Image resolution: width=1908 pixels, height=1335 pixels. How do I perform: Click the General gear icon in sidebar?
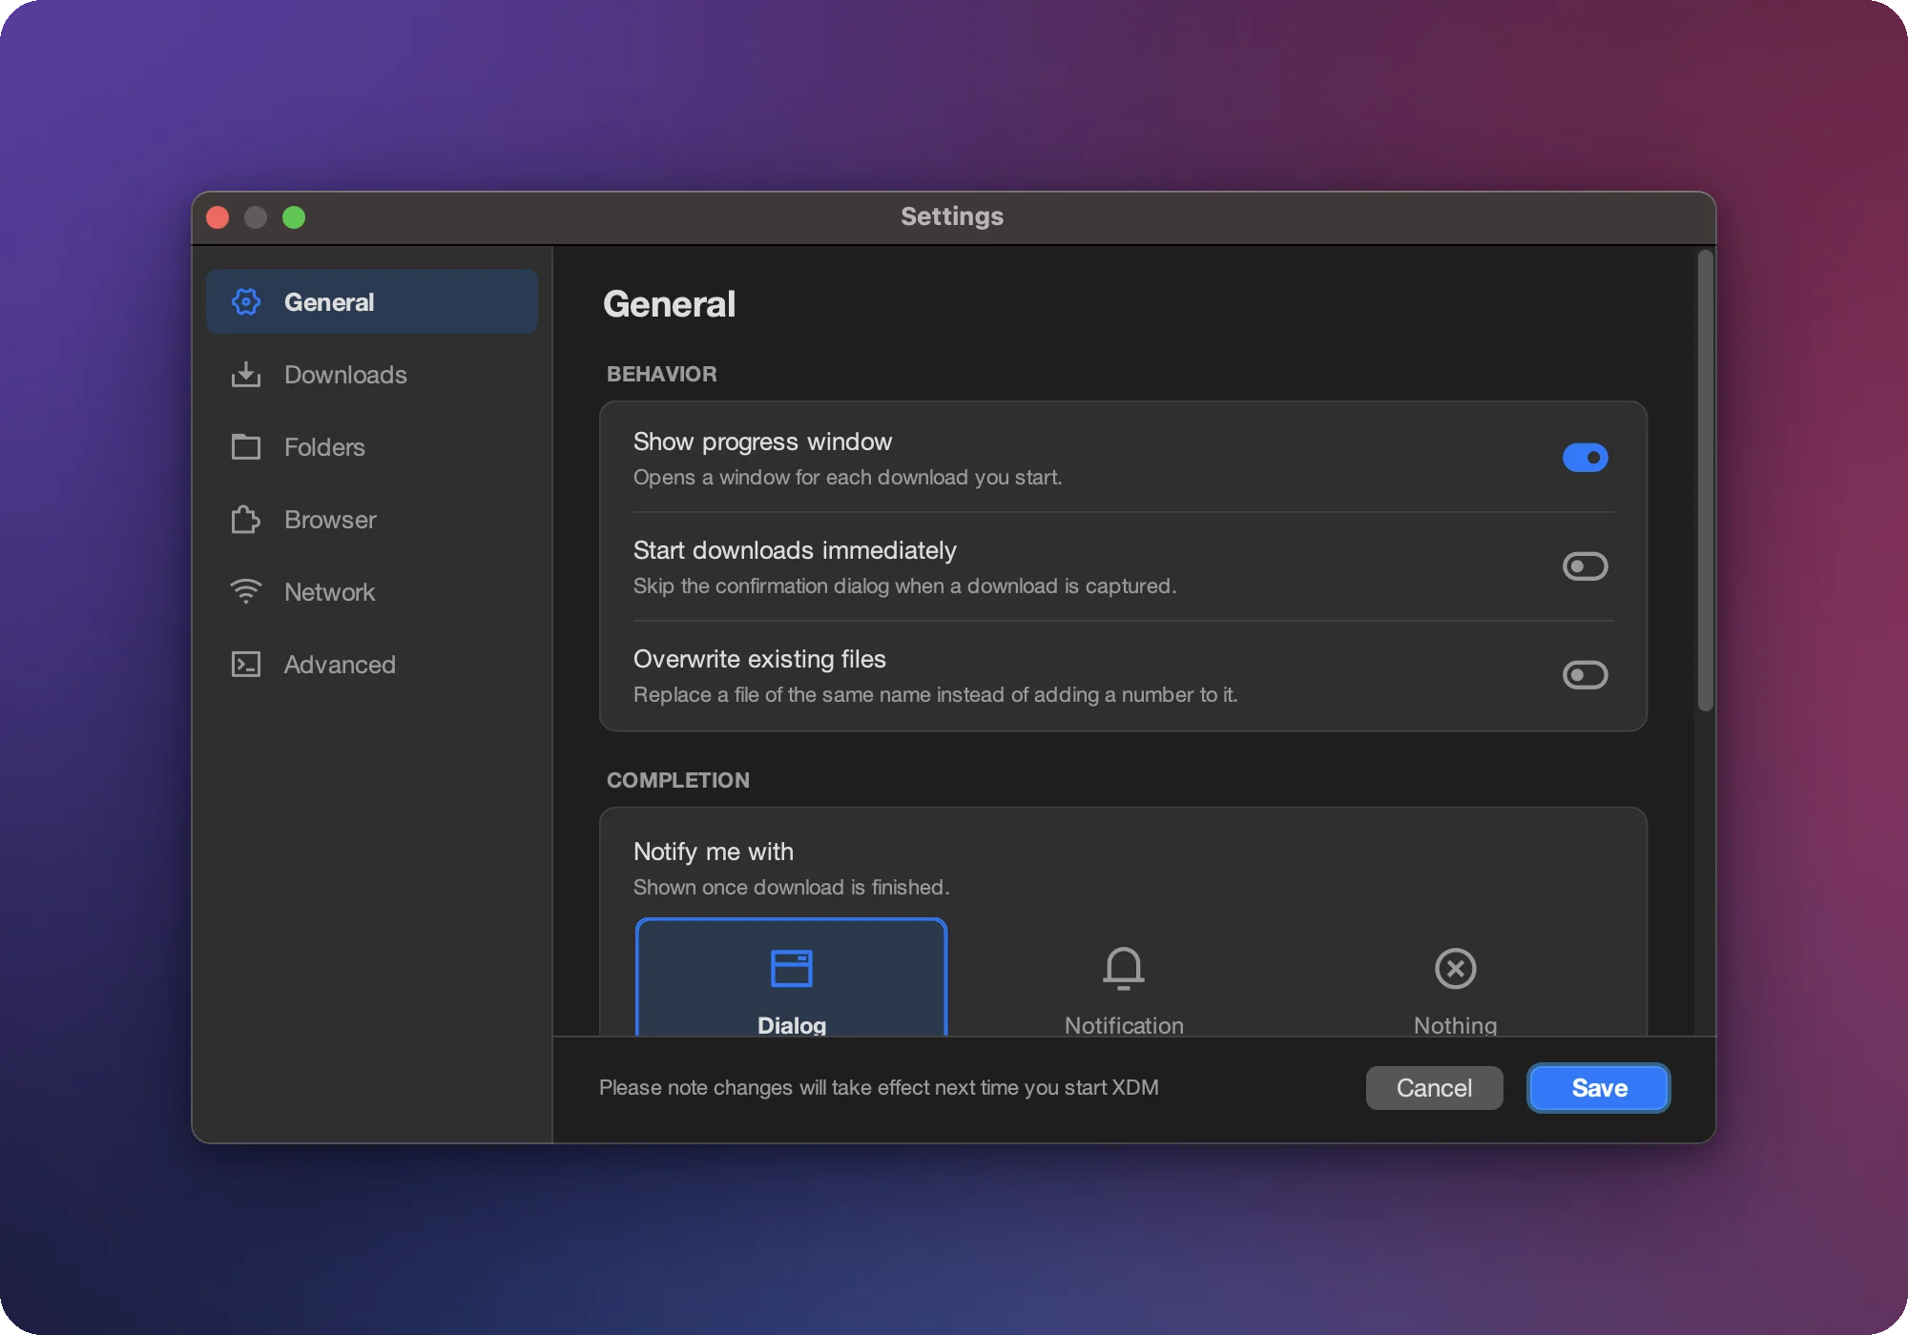[x=246, y=301]
